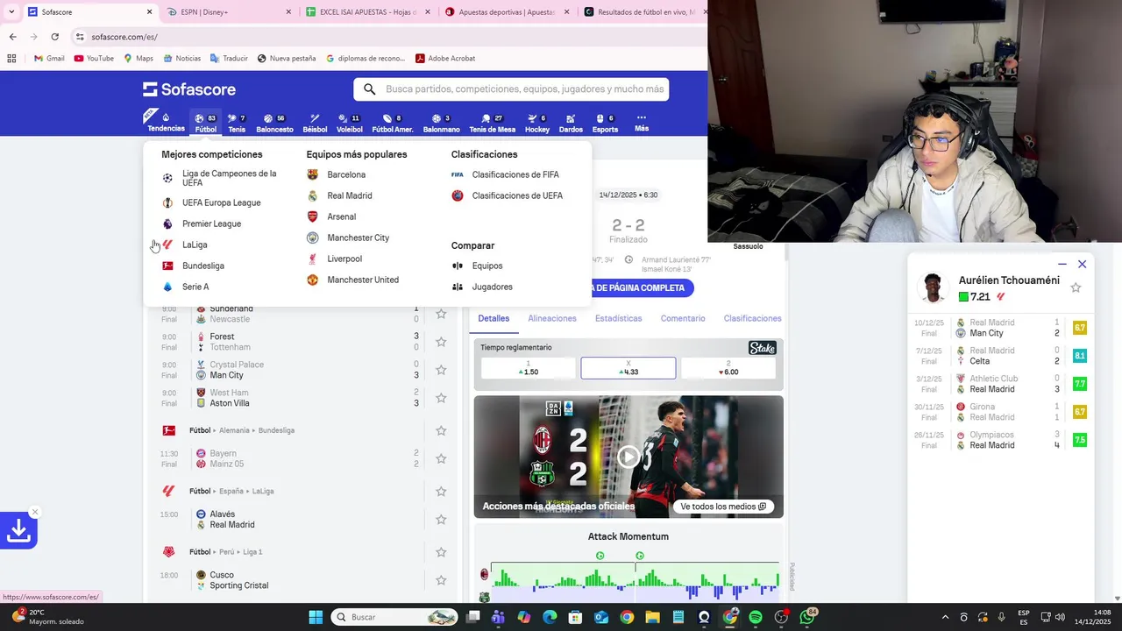Select the Balonmano sport icon
This screenshot has height=631, width=1122.
point(441,123)
